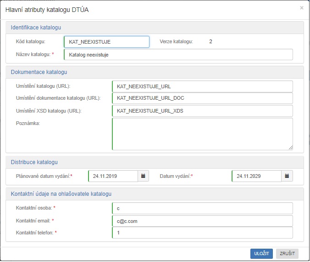Click the Kontaktní osoba input
Screen dimensions: 310x262
click(202, 208)
